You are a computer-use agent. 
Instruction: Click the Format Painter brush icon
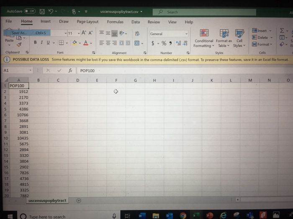(x=19, y=45)
